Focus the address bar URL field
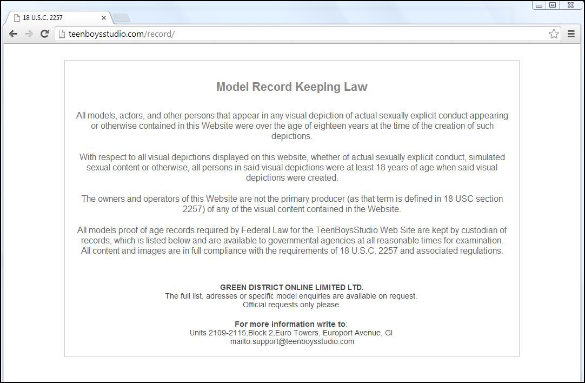 (303, 34)
